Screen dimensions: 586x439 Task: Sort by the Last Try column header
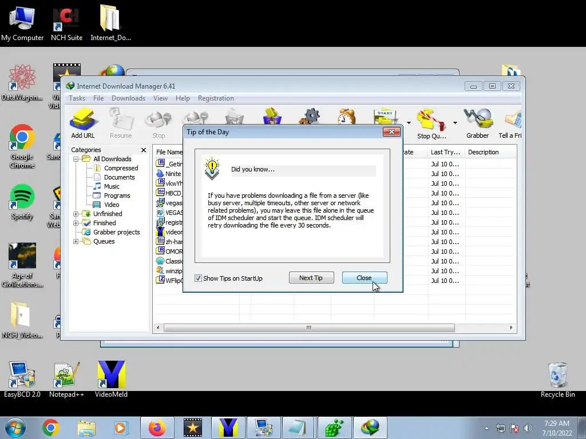[446, 152]
